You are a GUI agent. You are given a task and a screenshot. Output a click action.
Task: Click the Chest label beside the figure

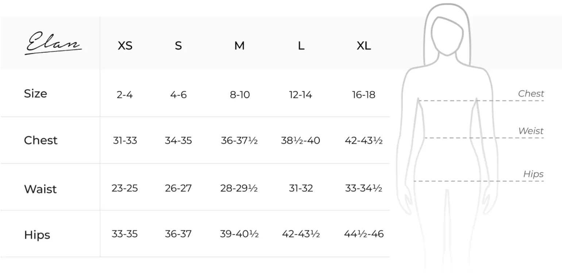pos(531,94)
